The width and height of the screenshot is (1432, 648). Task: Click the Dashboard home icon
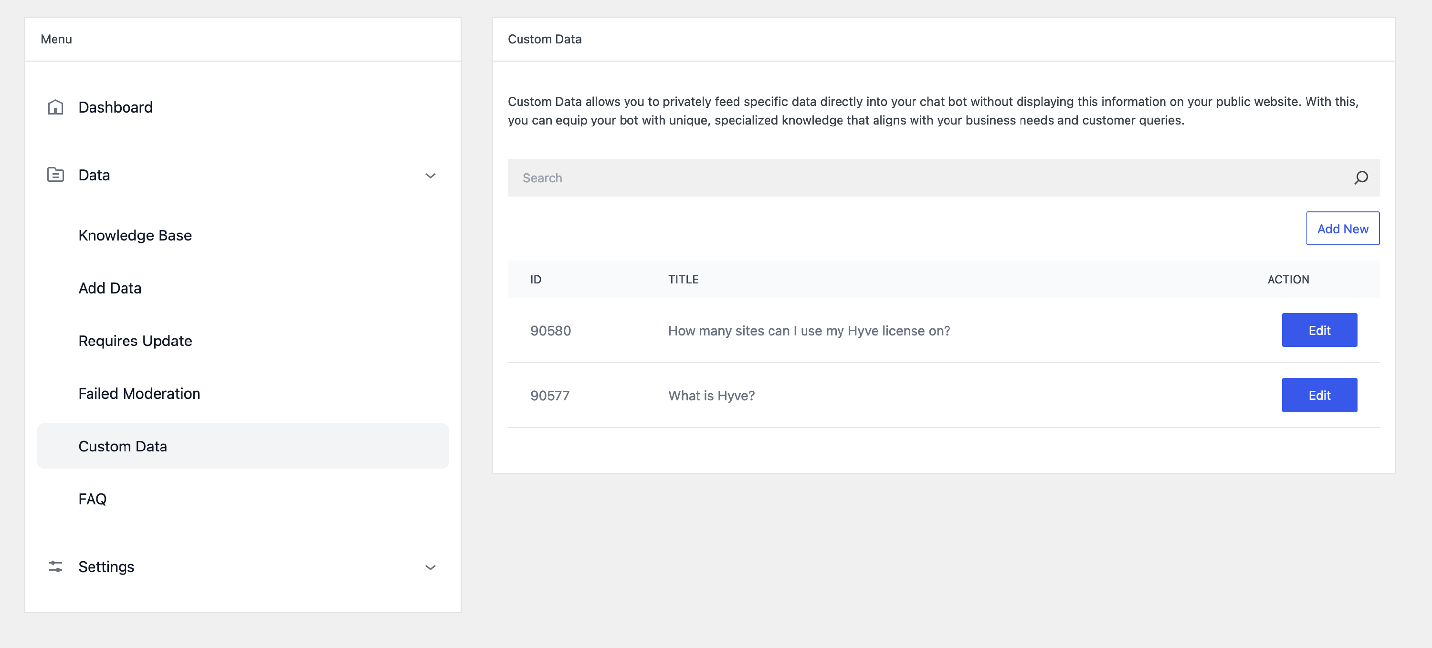click(x=55, y=107)
